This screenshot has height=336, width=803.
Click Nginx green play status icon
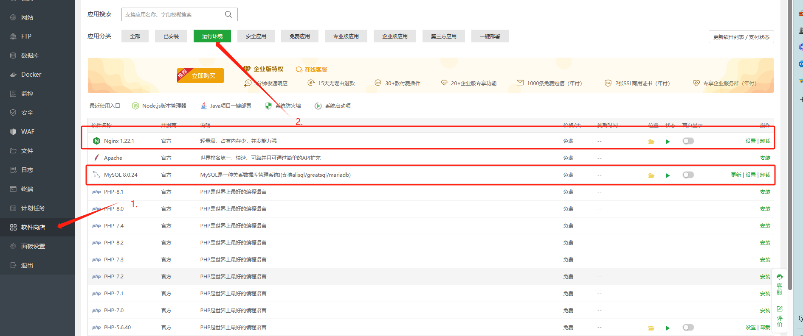coord(668,142)
